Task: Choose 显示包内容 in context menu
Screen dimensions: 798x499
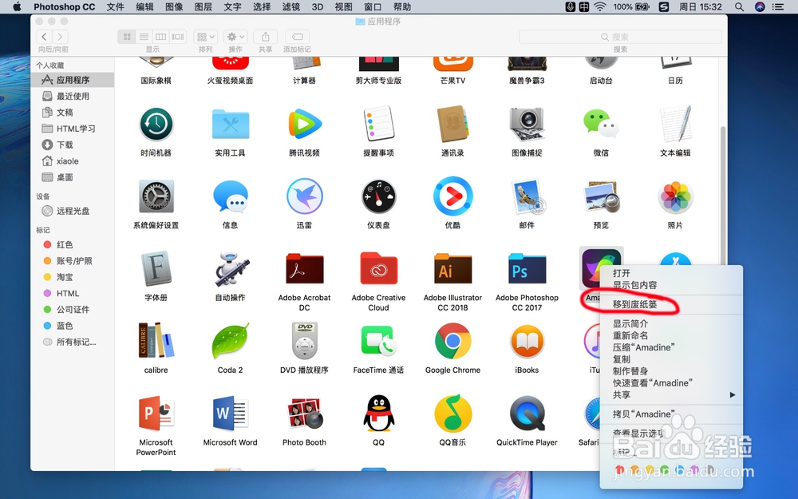Action: 634,285
